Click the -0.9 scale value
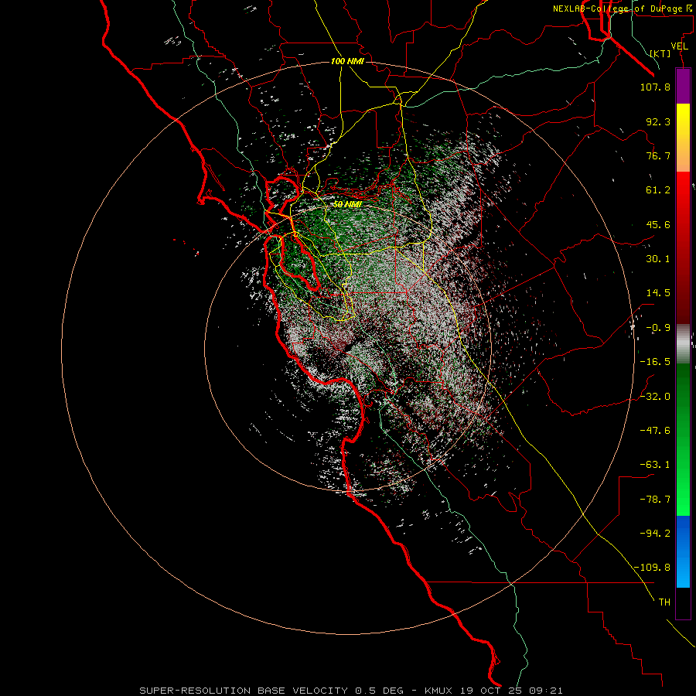Screen dimensions: 696x696 (658, 328)
